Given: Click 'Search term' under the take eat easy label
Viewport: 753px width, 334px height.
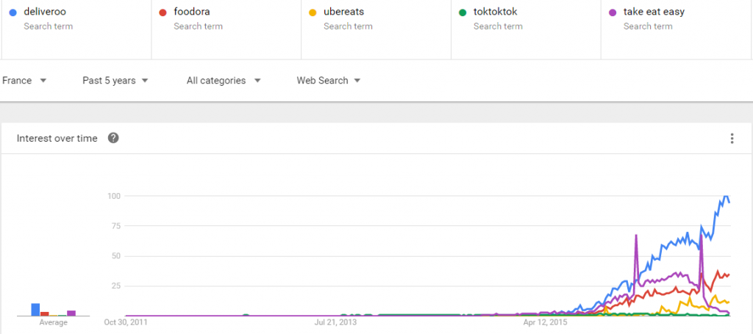Looking at the screenshot, I should point(648,26).
